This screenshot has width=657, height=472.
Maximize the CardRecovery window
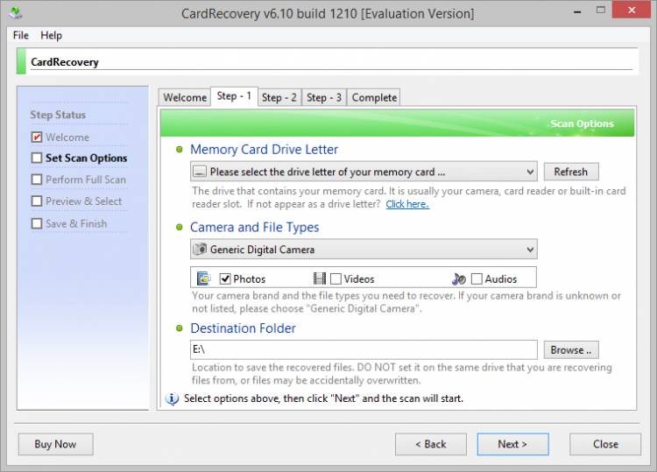601,10
